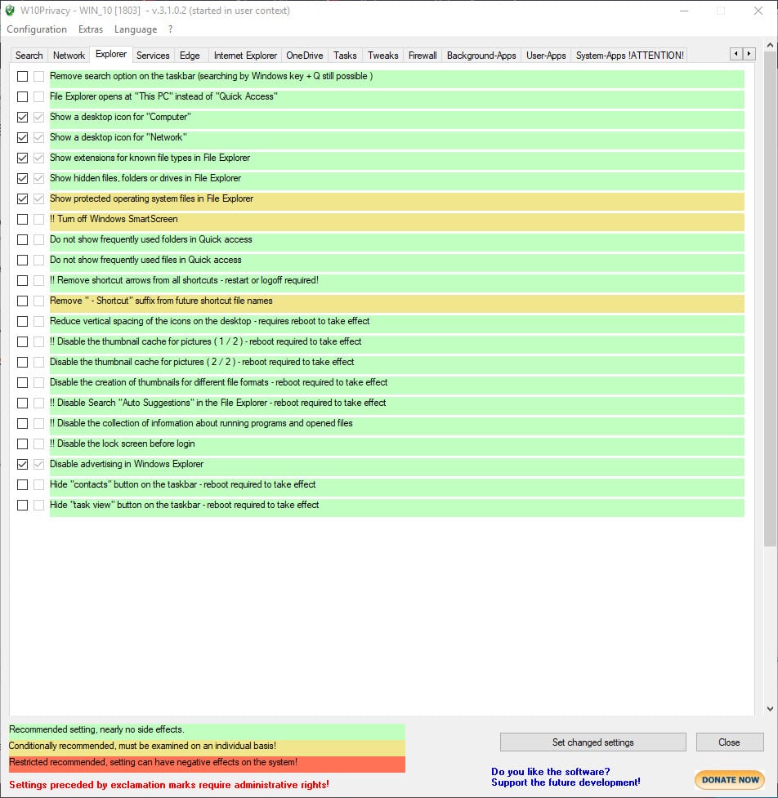
Task: Uncheck left checkbox for Show hidden files, folders or drives
Action: pos(22,178)
